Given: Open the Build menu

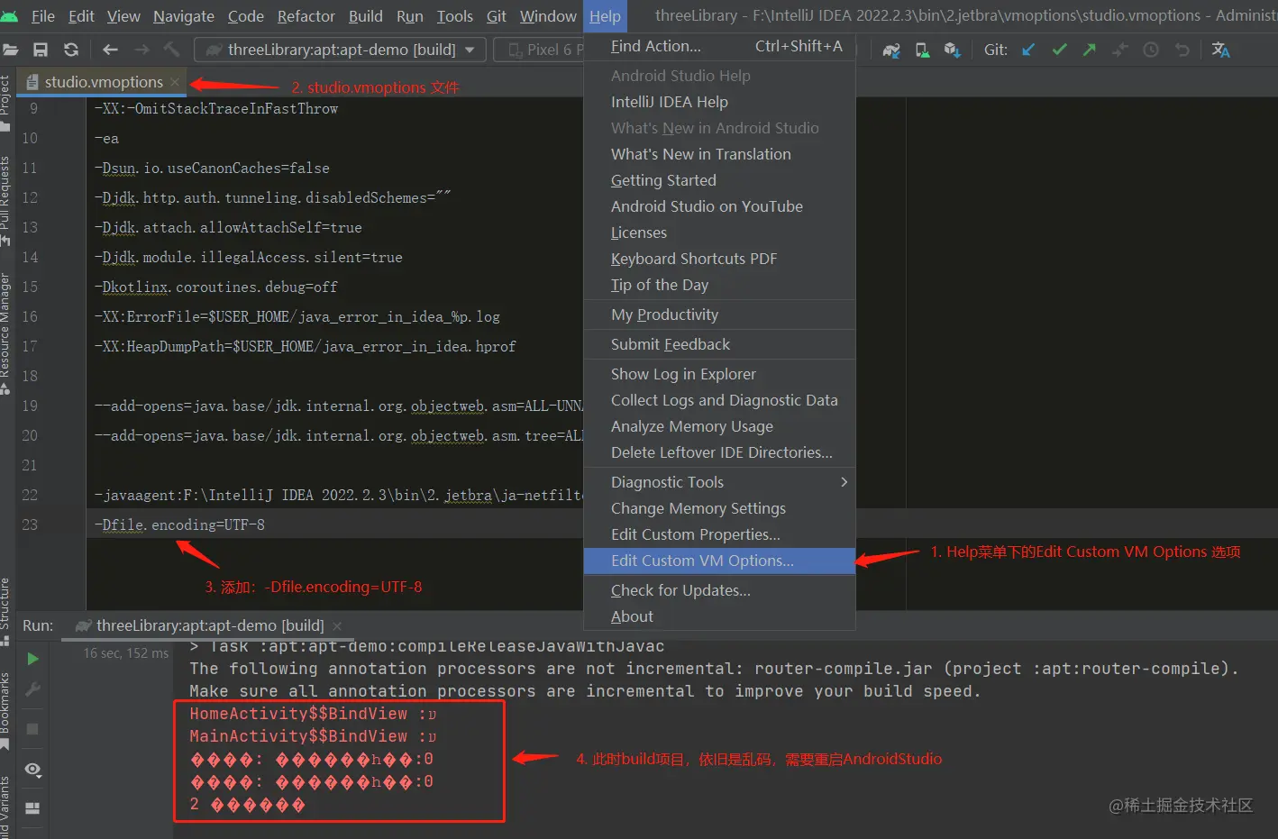Looking at the screenshot, I should (366, 16).
